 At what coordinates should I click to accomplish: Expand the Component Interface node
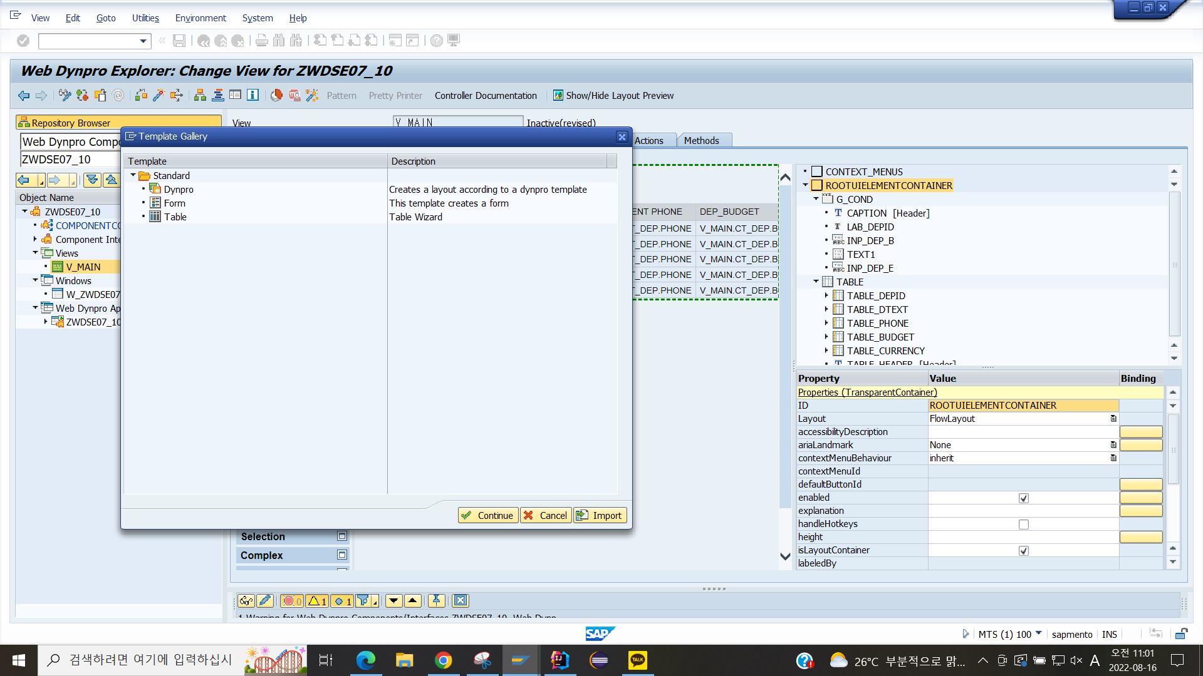click(35, 239)
